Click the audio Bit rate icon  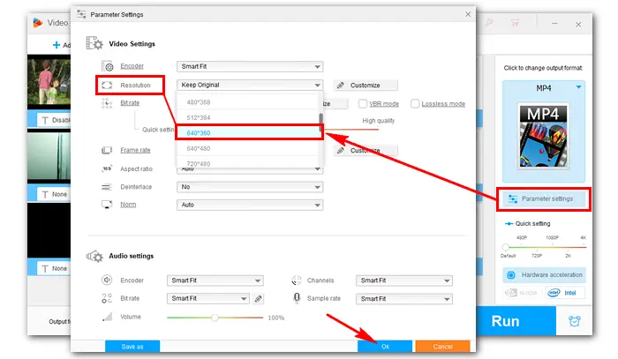[107, 298]
